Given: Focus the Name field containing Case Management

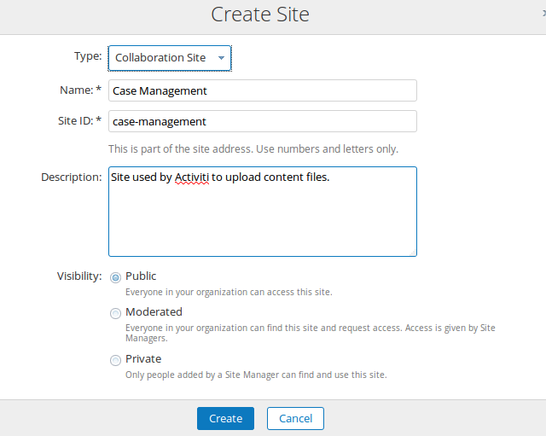Looking at the screenshot, I should tap(263, 90).
